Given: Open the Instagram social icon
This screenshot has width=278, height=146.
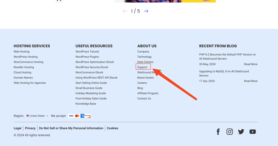Looking at the screenshot, I should [230, 132].
